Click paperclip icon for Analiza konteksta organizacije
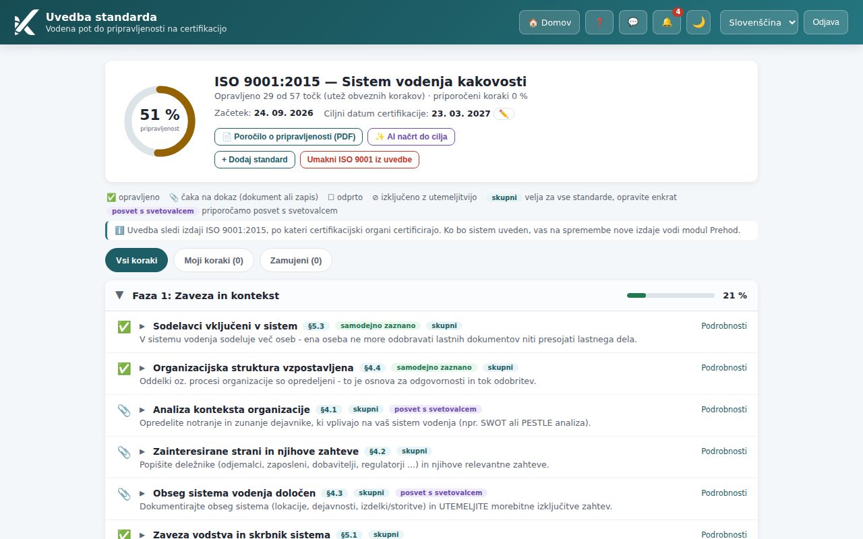The image size is (863, 539). click(x=124, y=410)
